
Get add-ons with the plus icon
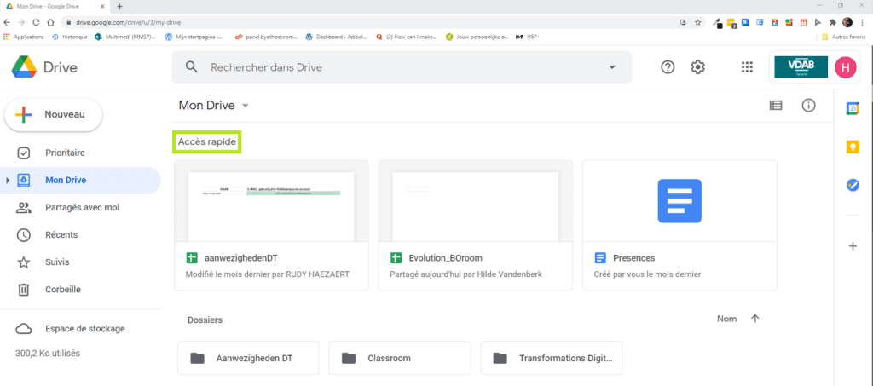[853, 246]
